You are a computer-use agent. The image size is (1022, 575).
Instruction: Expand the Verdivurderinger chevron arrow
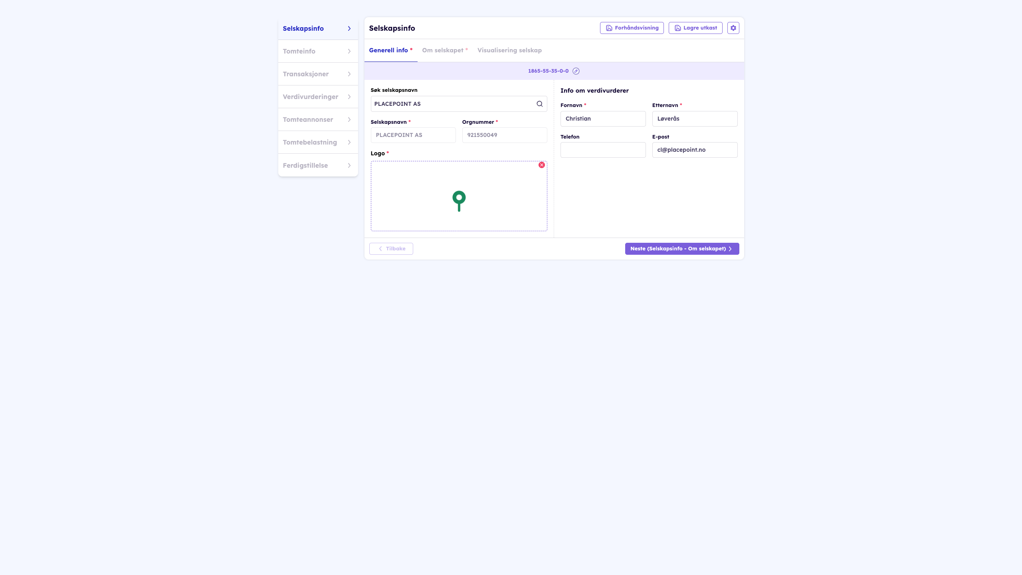click(x=349, y=97)
